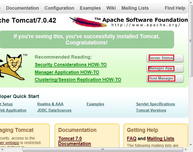Open the Examples nav item in top bar

pos(90,8)
